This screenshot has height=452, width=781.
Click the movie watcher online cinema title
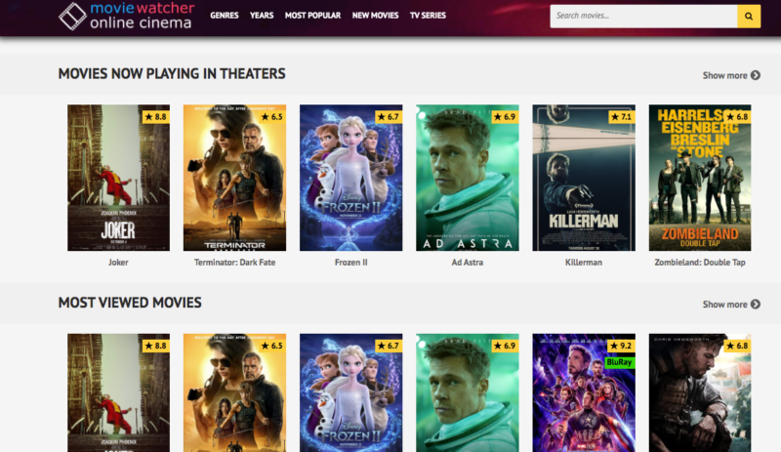tap(142, 16)
